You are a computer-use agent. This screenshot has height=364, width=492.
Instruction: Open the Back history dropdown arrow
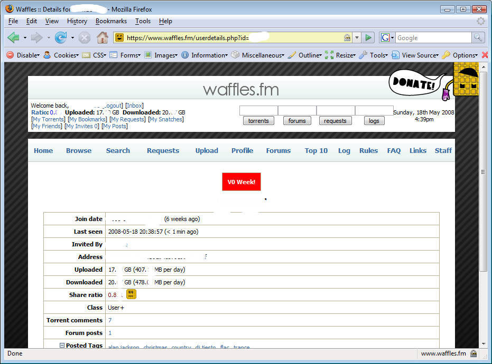coord(25,38)
